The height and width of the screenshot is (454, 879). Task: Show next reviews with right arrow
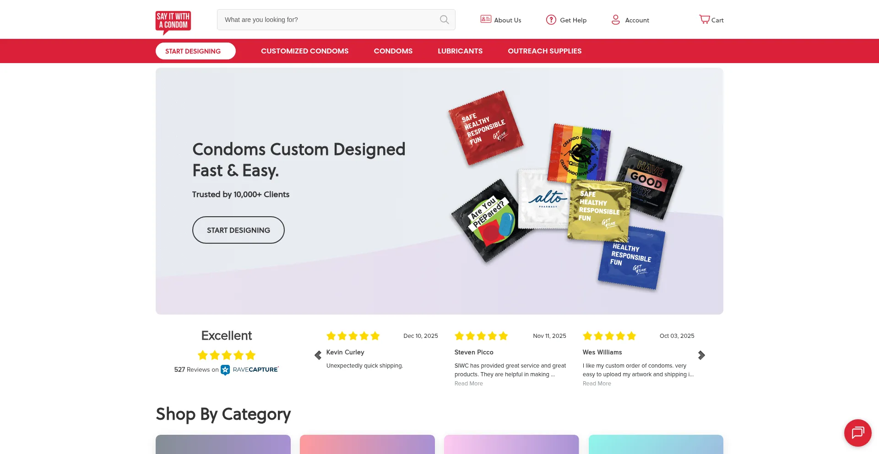701,355
